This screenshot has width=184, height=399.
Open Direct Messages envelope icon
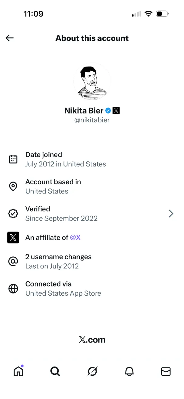pos(166,371)
